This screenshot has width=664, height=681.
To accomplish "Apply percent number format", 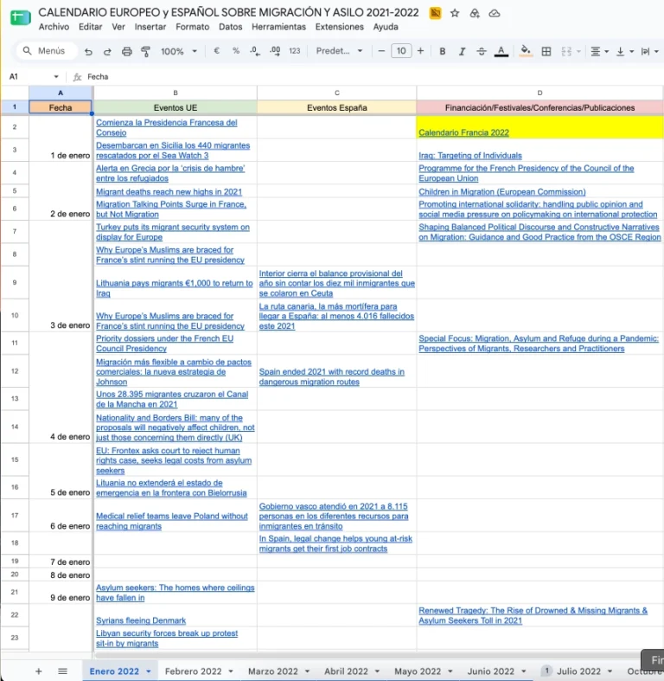I will click(x=236, y=51).
